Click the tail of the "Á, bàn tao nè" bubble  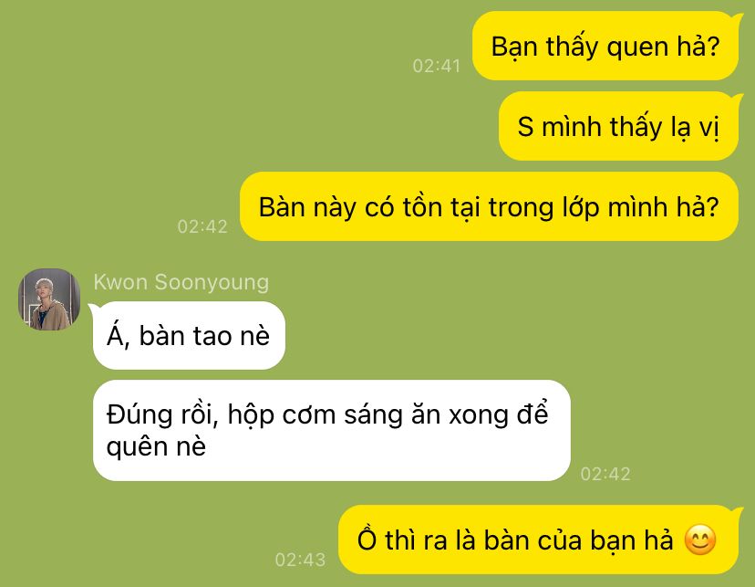[x=93, y=309]
